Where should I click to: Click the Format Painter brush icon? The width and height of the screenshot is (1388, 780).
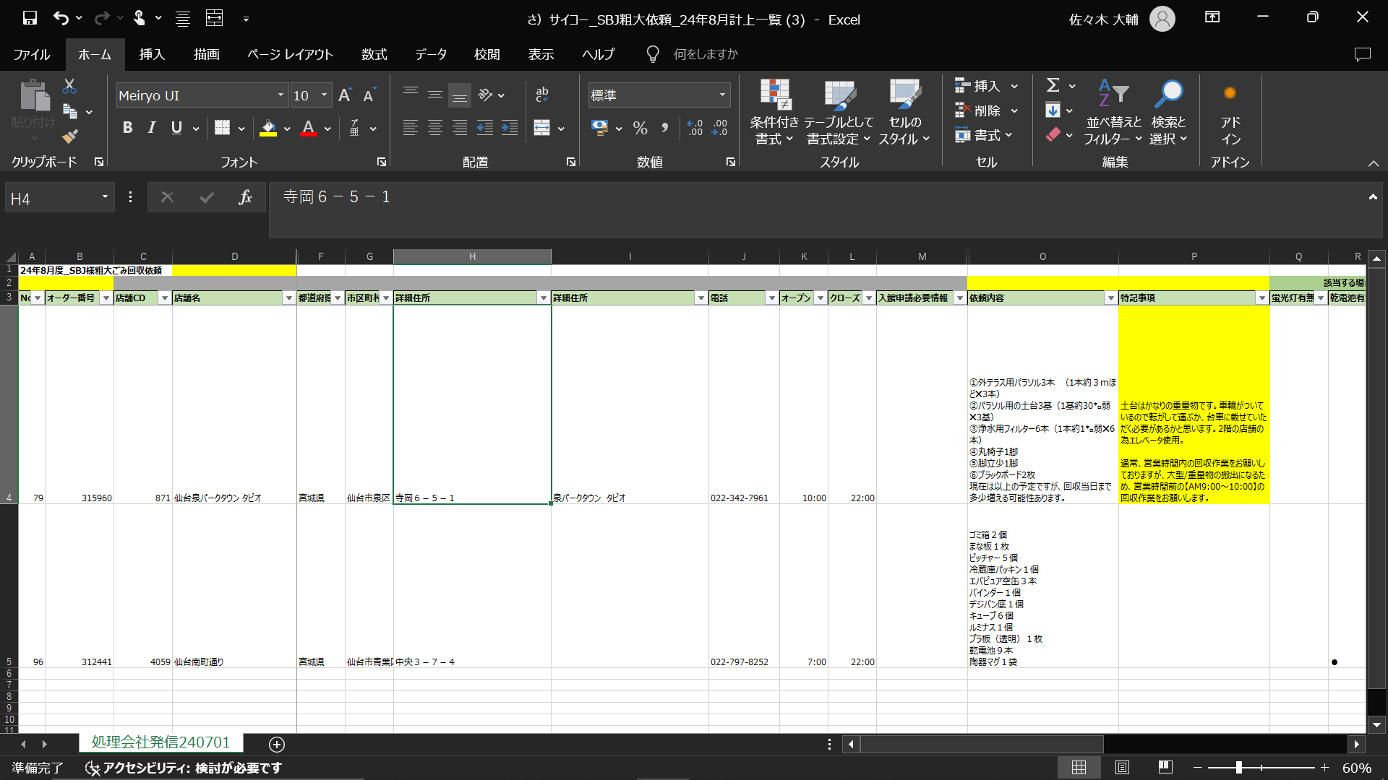pos(70,136)
